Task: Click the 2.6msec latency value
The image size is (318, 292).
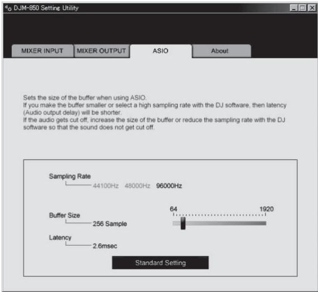Action: coord(105,246)
